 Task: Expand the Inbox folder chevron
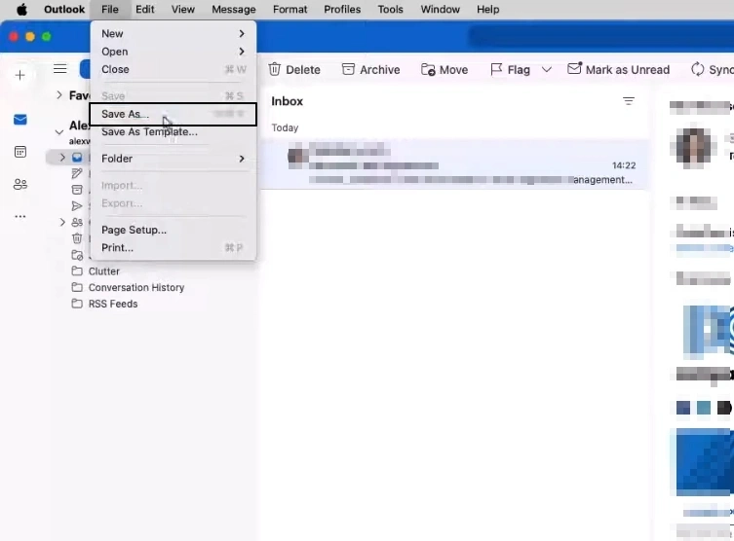pyautogui.click(x=62, y=158)
